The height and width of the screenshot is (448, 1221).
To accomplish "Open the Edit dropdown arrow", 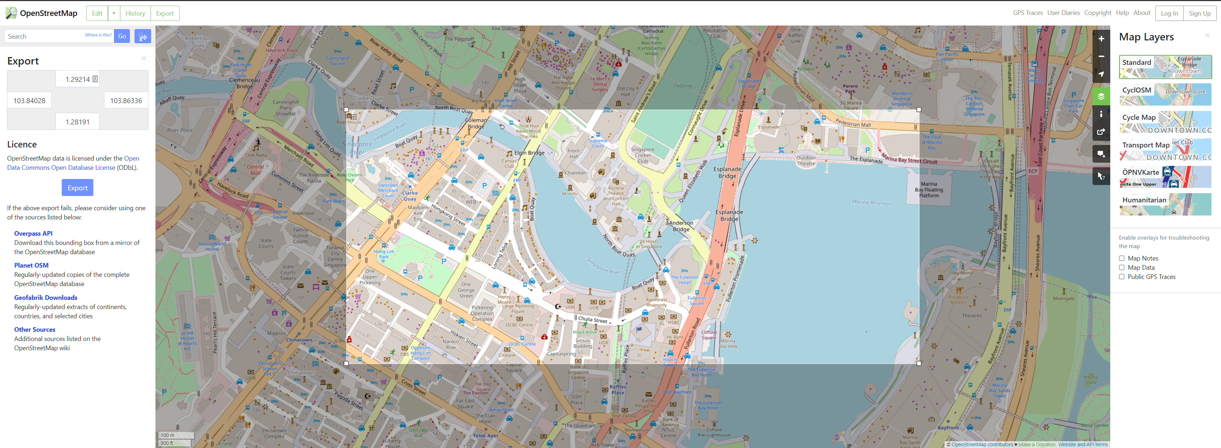I will 114,13.
